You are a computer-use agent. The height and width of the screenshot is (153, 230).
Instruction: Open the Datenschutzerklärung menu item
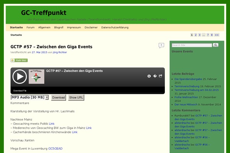click(115, 28)
